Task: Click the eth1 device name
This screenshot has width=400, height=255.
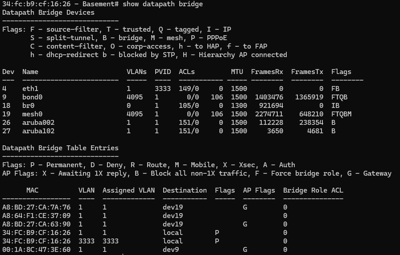Action: coord(30,89)
